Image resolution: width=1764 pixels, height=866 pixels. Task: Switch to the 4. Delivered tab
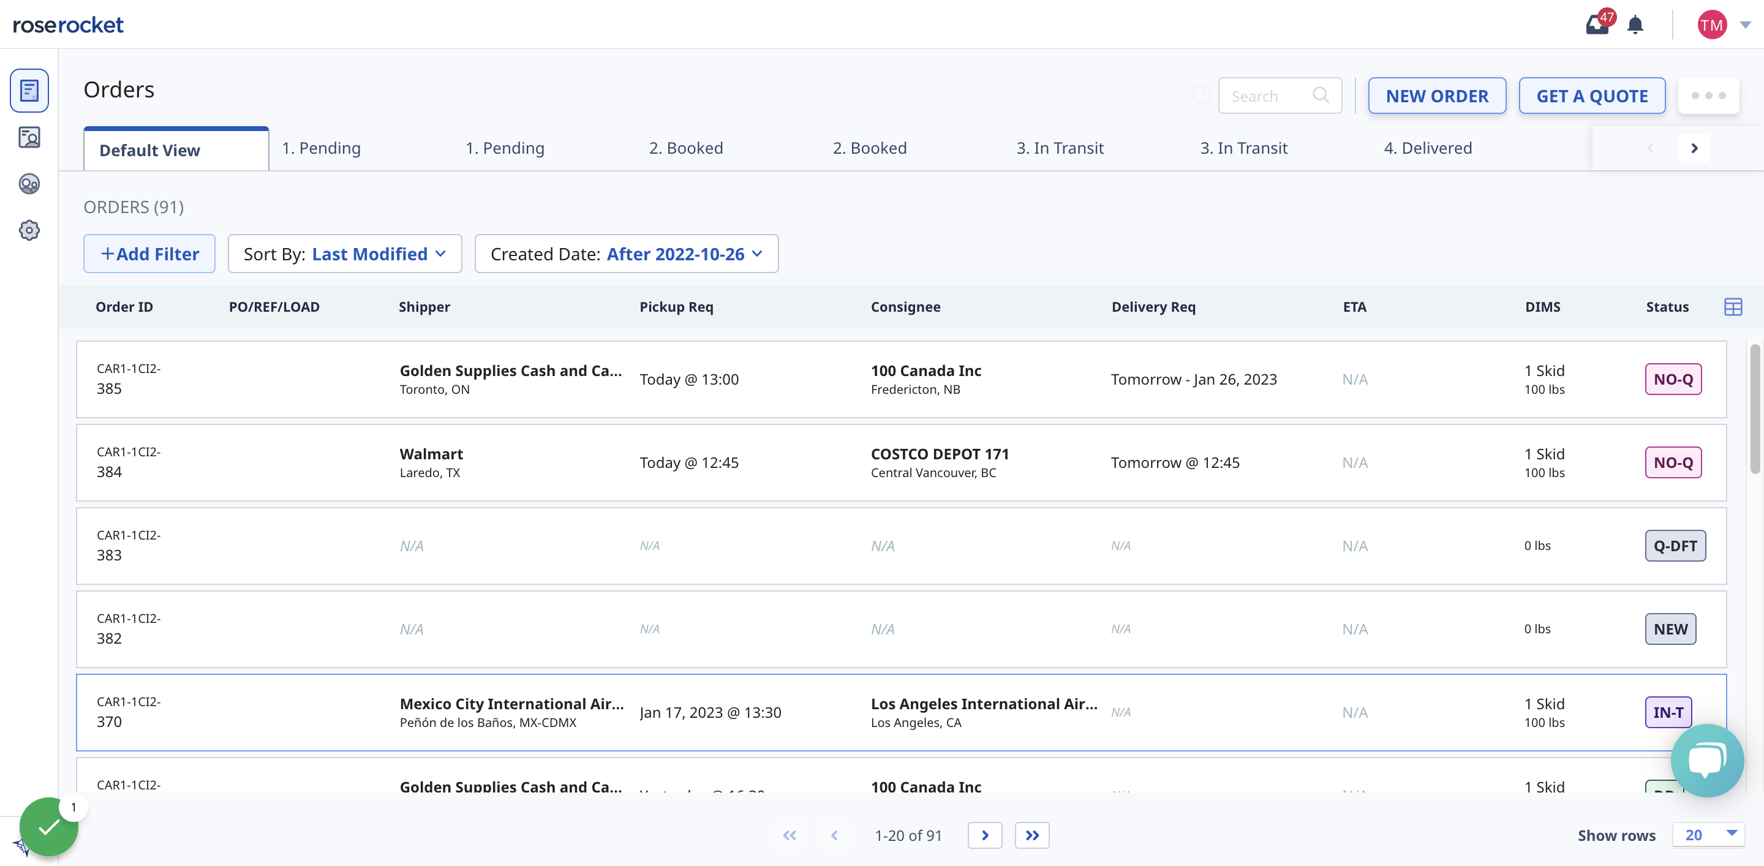pyautogui.click(x=1428, y=148)
